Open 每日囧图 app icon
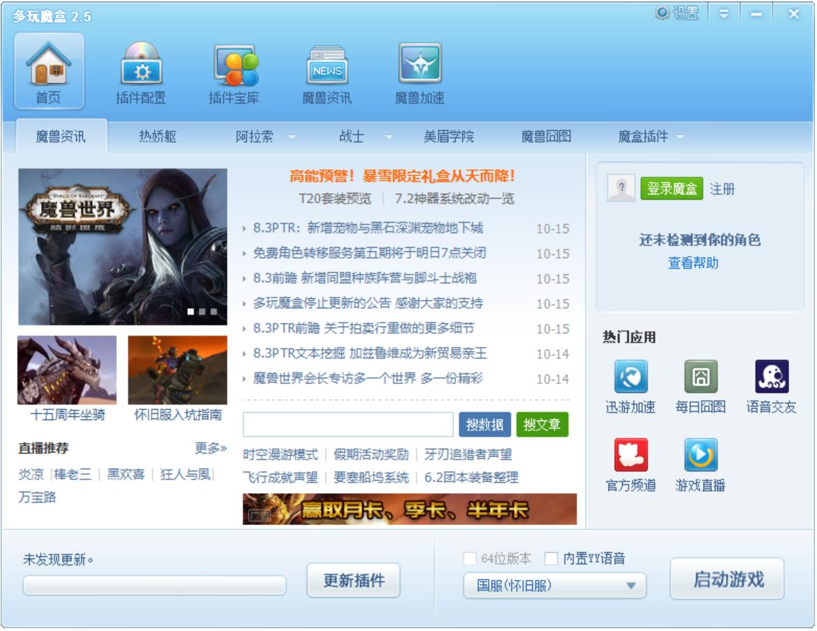 (700, 376)
